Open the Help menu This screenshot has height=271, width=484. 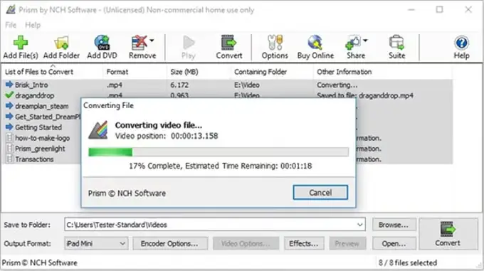click(x=33, y=25)
